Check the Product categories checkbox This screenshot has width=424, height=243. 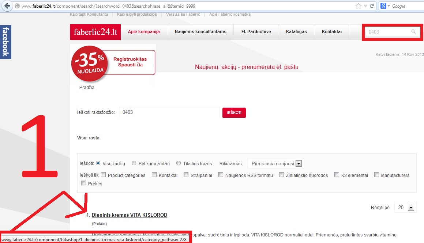(103, 175)
